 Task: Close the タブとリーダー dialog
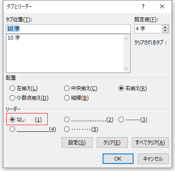coord(162,6)
